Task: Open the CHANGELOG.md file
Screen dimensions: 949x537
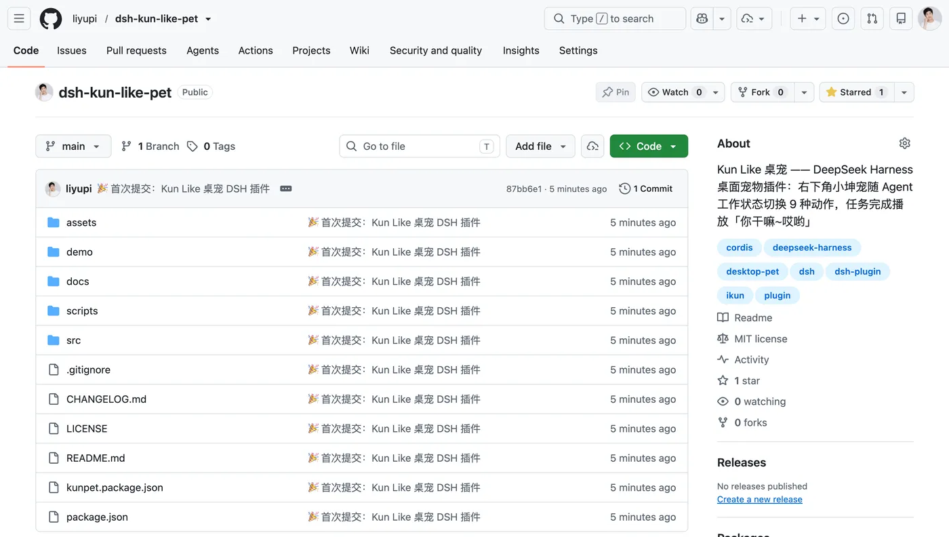Action: (106, 399)
